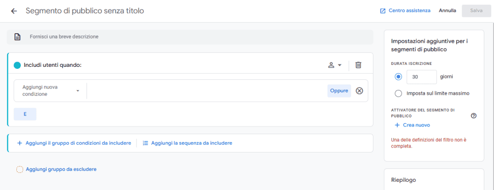Open help icon beside Attivatore del segmento

(x=474, y=116)
